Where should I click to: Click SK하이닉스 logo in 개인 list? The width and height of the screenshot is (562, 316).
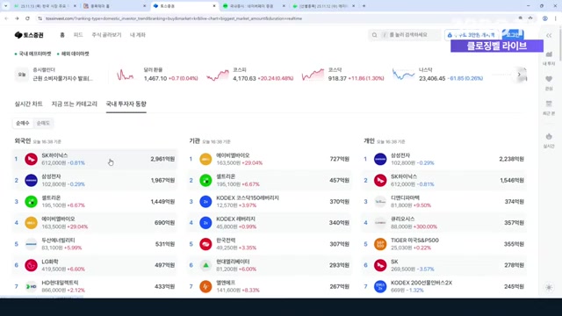point(380,180)
